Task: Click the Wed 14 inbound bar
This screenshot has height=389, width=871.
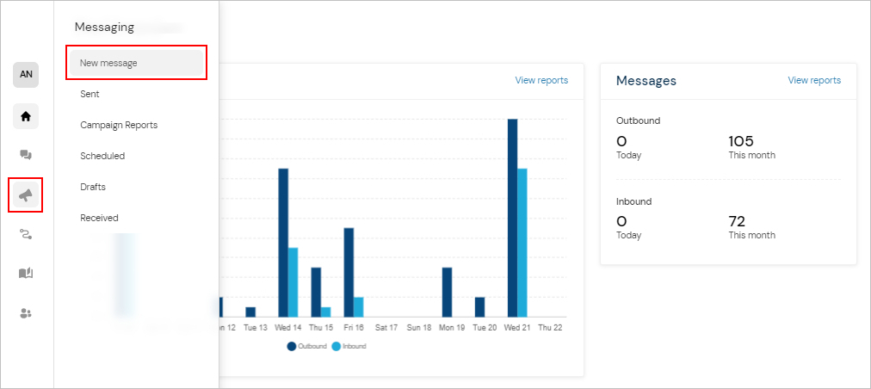Action: 293,282
